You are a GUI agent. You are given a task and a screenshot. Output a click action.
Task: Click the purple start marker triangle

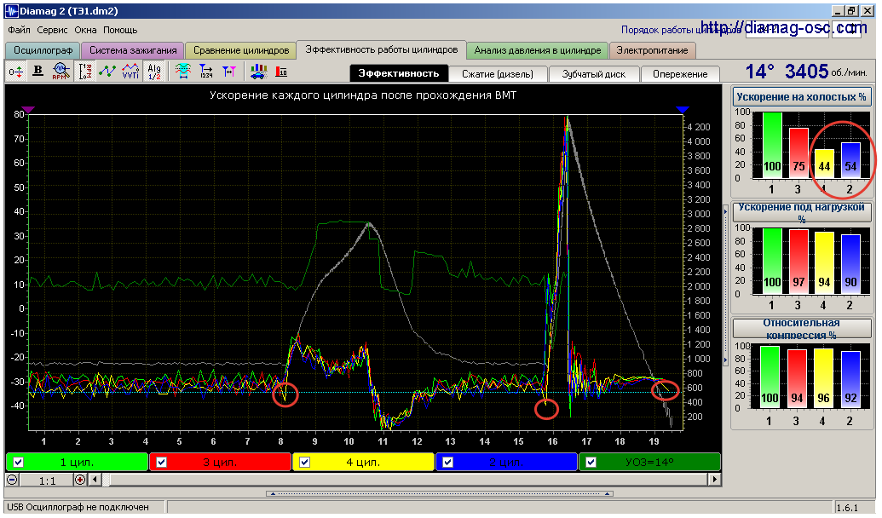(28, 110)
